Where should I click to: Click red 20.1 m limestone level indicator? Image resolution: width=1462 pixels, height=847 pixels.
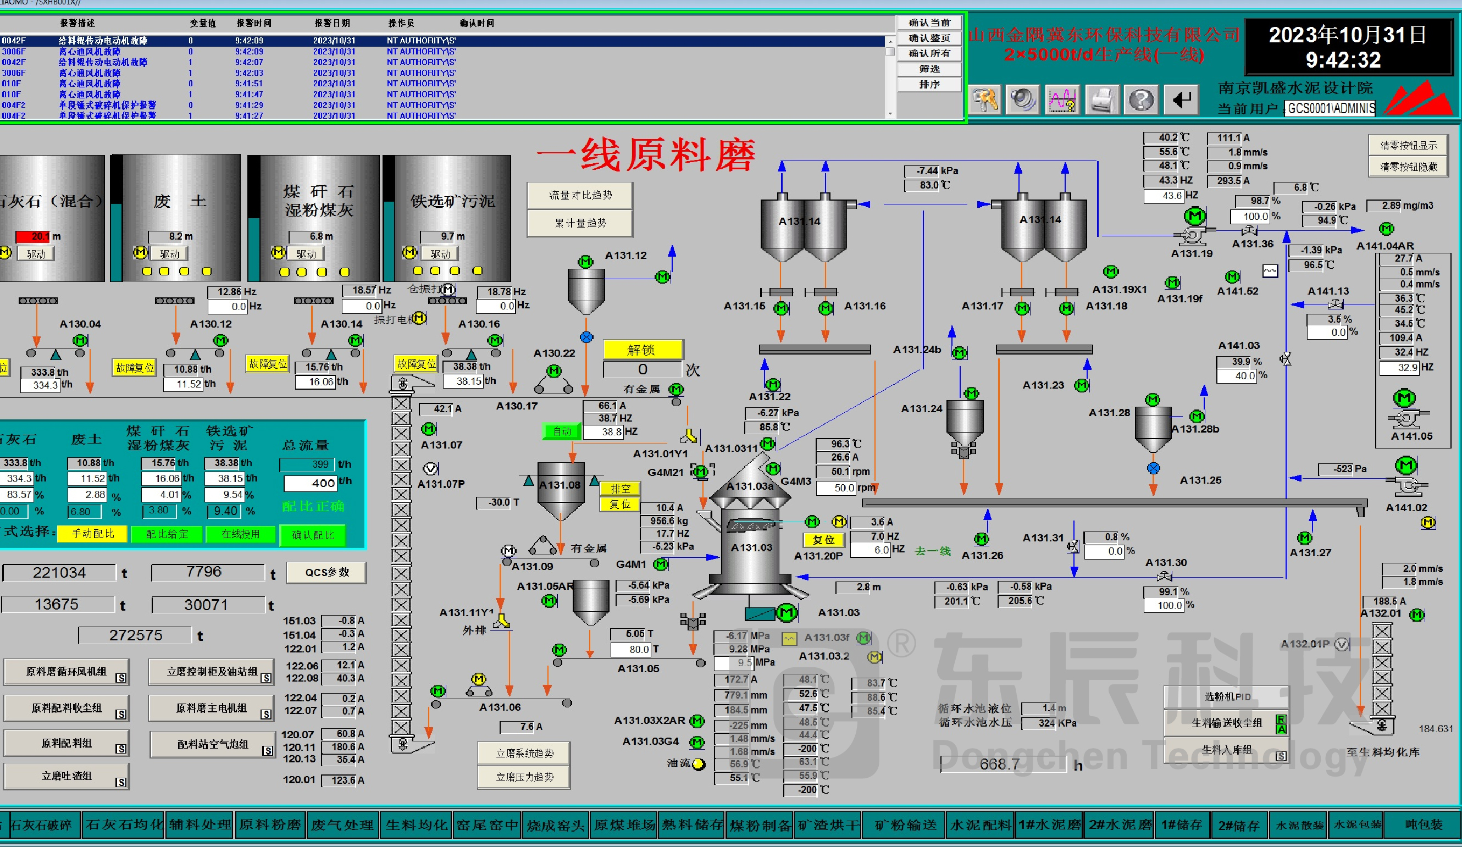click(33, 237)
